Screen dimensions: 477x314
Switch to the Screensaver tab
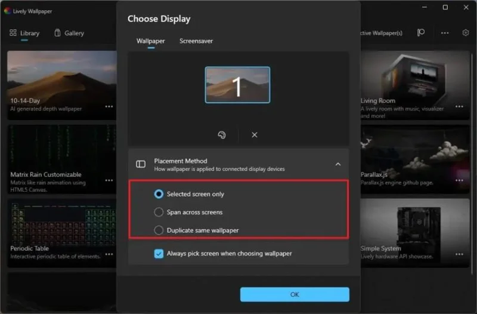(196, 41)
